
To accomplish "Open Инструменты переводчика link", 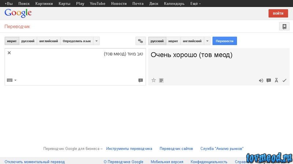I will (129, 149).
